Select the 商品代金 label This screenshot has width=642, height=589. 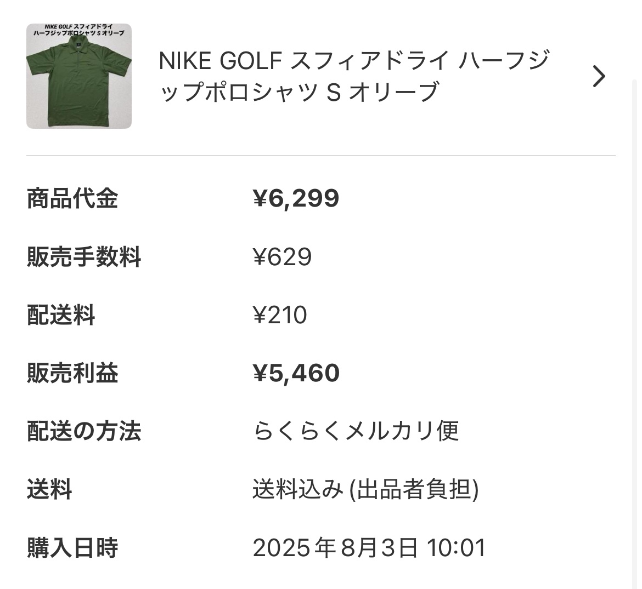pyautogui.click(x=72, y=198)
